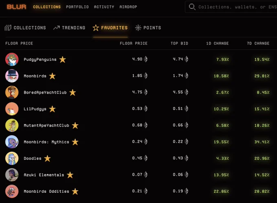Screen dimensions: 277x203
Task: Click PudgyPenguins floor price 4.90
Action: click(137, 59)
